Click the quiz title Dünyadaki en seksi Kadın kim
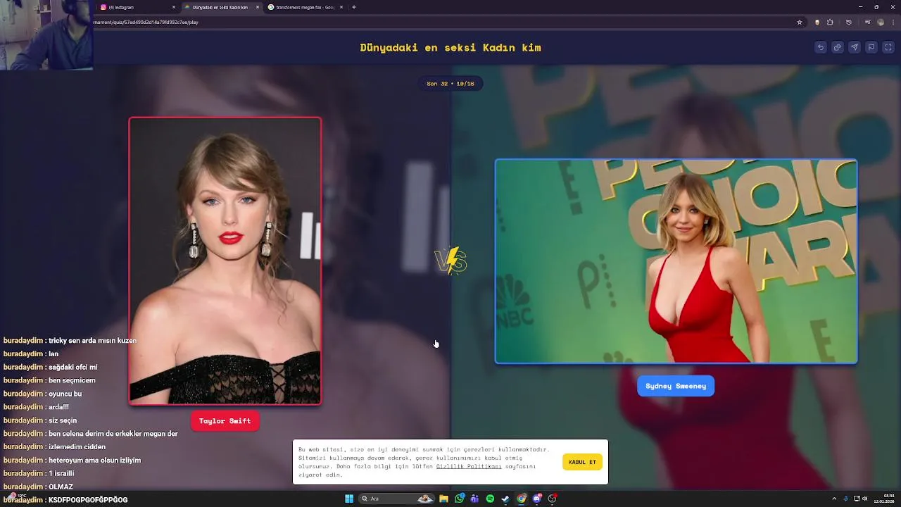 [450, 48]
